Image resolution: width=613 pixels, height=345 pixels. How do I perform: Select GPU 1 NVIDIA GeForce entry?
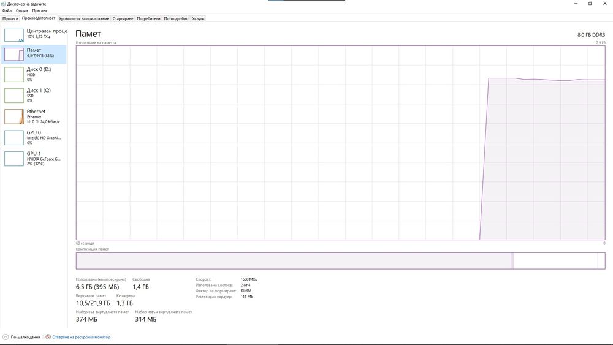(34, 159)
